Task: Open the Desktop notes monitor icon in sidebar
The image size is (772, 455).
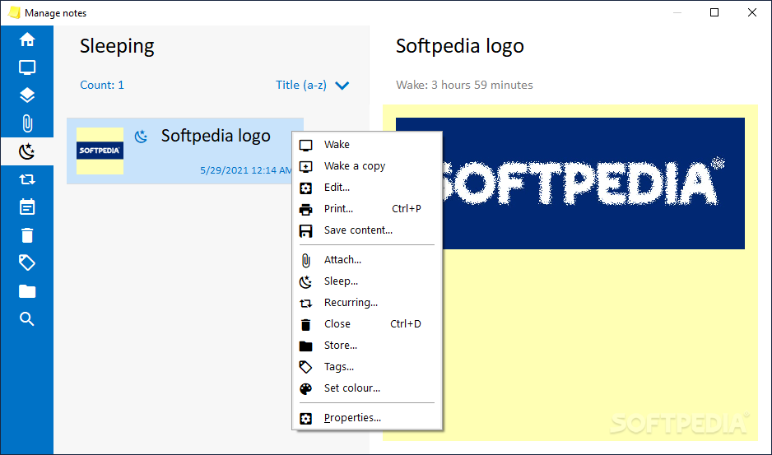Action: pos(27,67)
